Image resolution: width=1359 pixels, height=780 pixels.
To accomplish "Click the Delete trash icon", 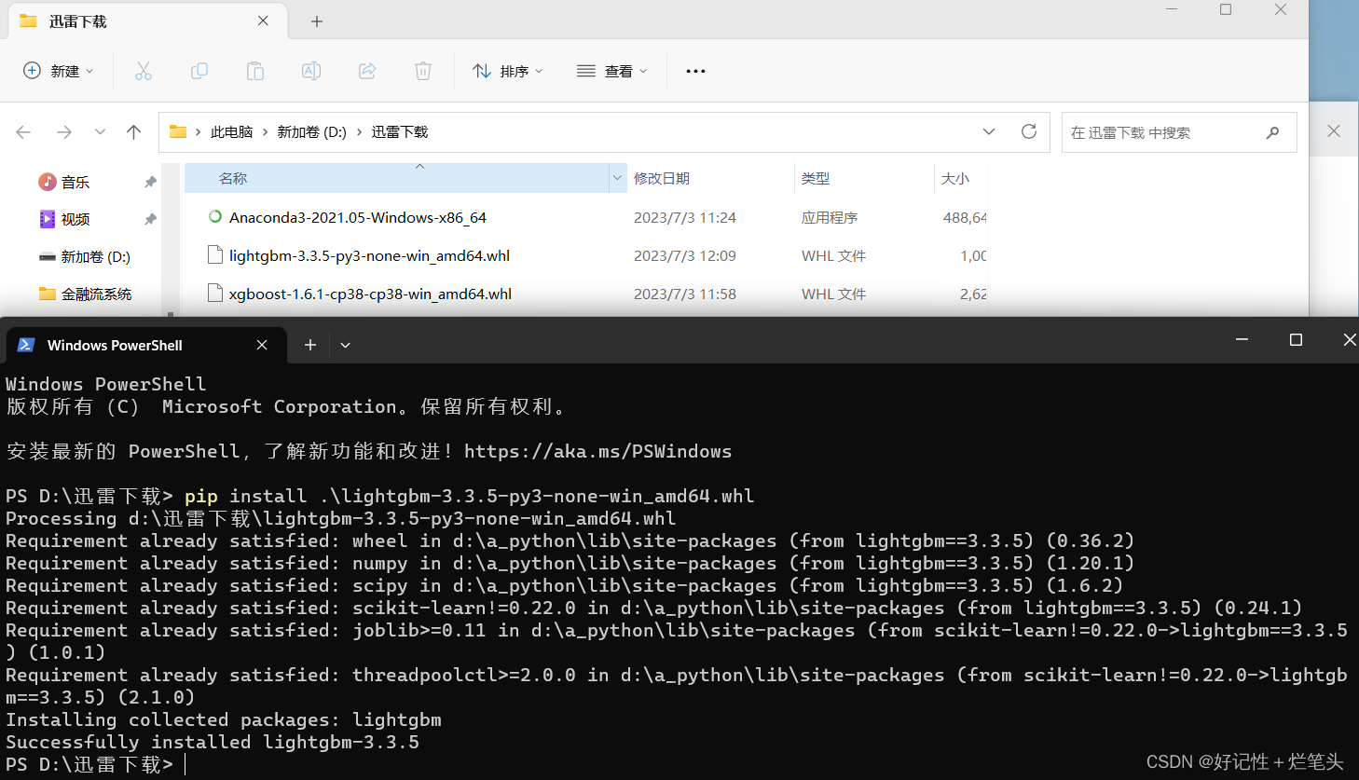I will [423, 71].
